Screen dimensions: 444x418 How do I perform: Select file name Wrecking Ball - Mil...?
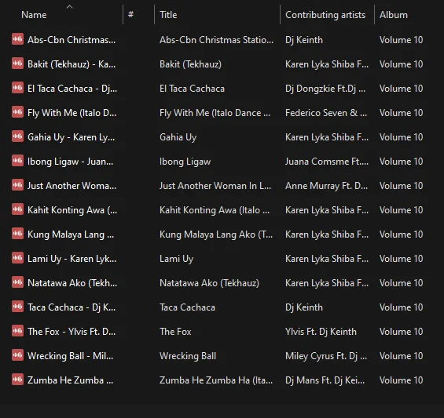(x=70, y=356)
